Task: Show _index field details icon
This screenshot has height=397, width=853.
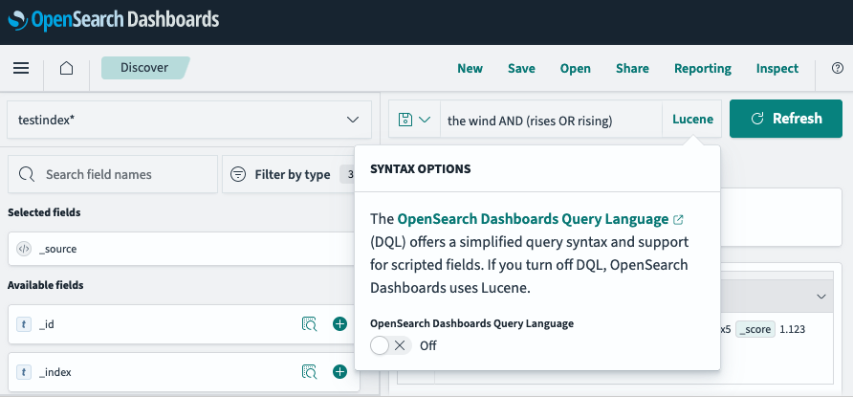Action: pos(309,371)
